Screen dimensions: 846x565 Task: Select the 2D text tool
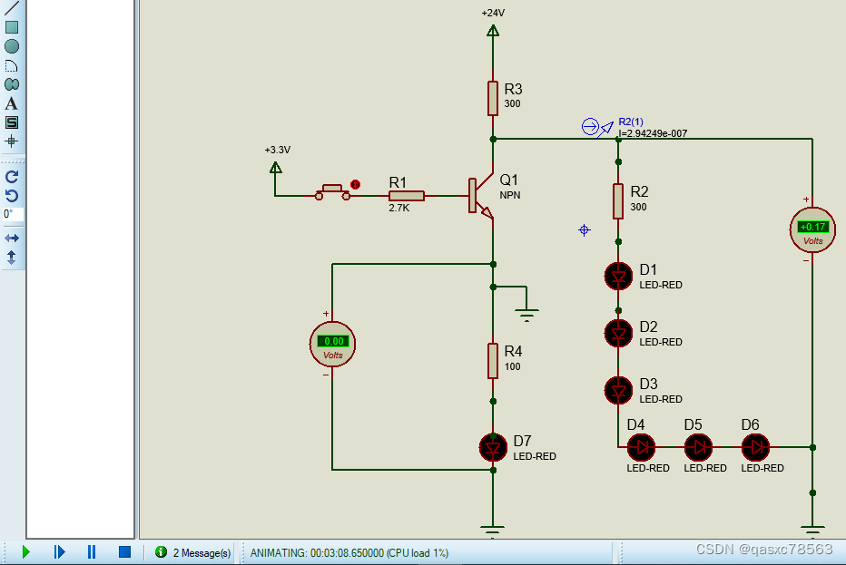(x=11, y=103)
